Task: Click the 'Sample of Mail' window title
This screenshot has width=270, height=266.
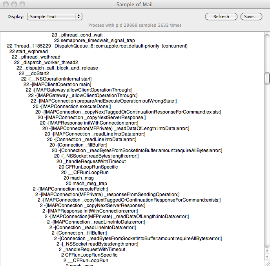Action: point(135,4)
